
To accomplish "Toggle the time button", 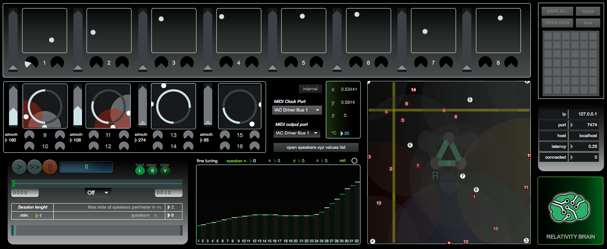I will (x=588, y=23).
